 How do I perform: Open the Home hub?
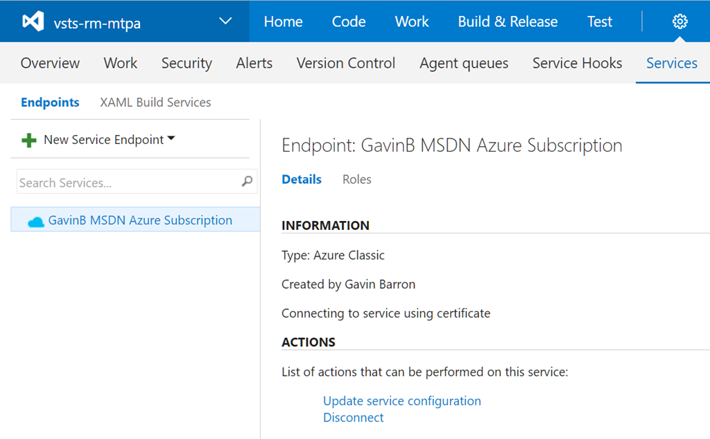point(283,21)
